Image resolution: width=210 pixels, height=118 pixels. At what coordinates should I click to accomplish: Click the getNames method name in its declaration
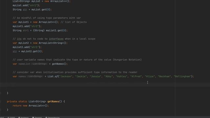[x=53, y=102]
